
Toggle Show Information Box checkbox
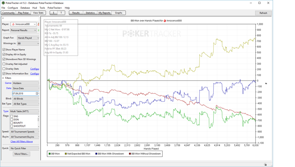4,74
